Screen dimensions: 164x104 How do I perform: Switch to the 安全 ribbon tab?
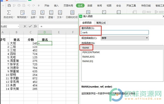click(x=119, y=5)
